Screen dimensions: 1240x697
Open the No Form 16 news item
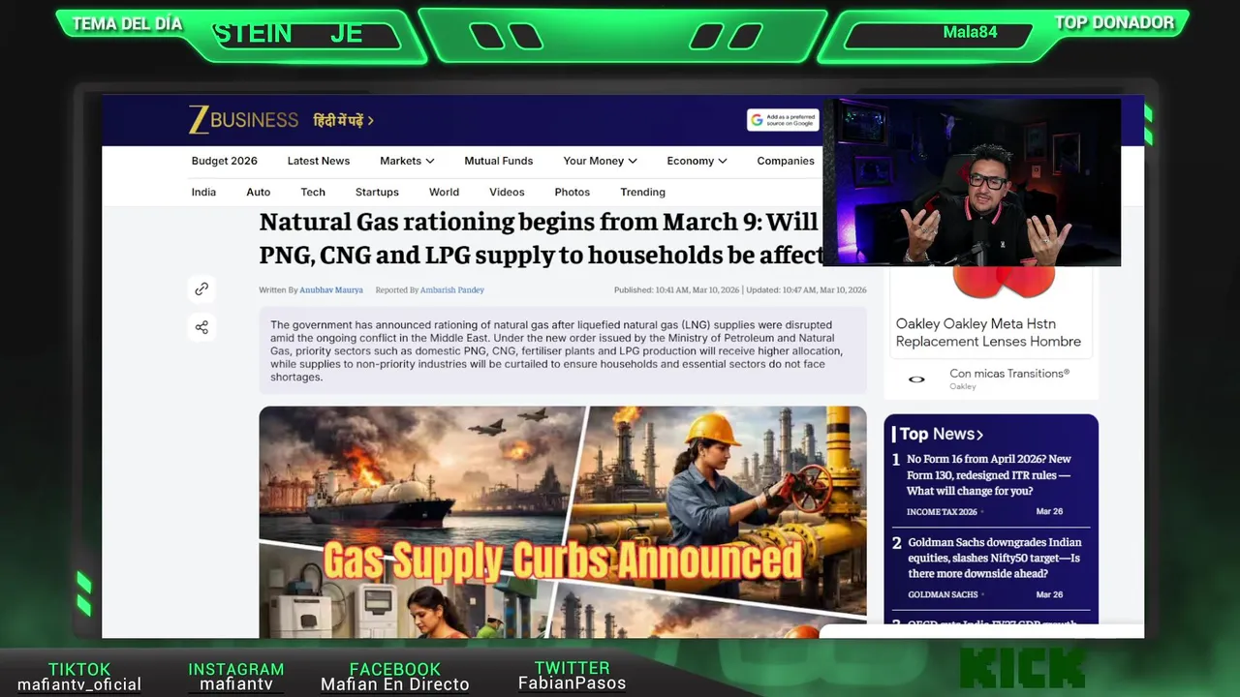pos(989,474)
